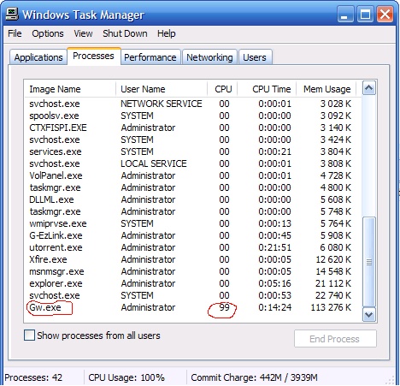The image size is (400, 386).
Task: Click the scrollbar up arrow
Action: coord(369,88)
